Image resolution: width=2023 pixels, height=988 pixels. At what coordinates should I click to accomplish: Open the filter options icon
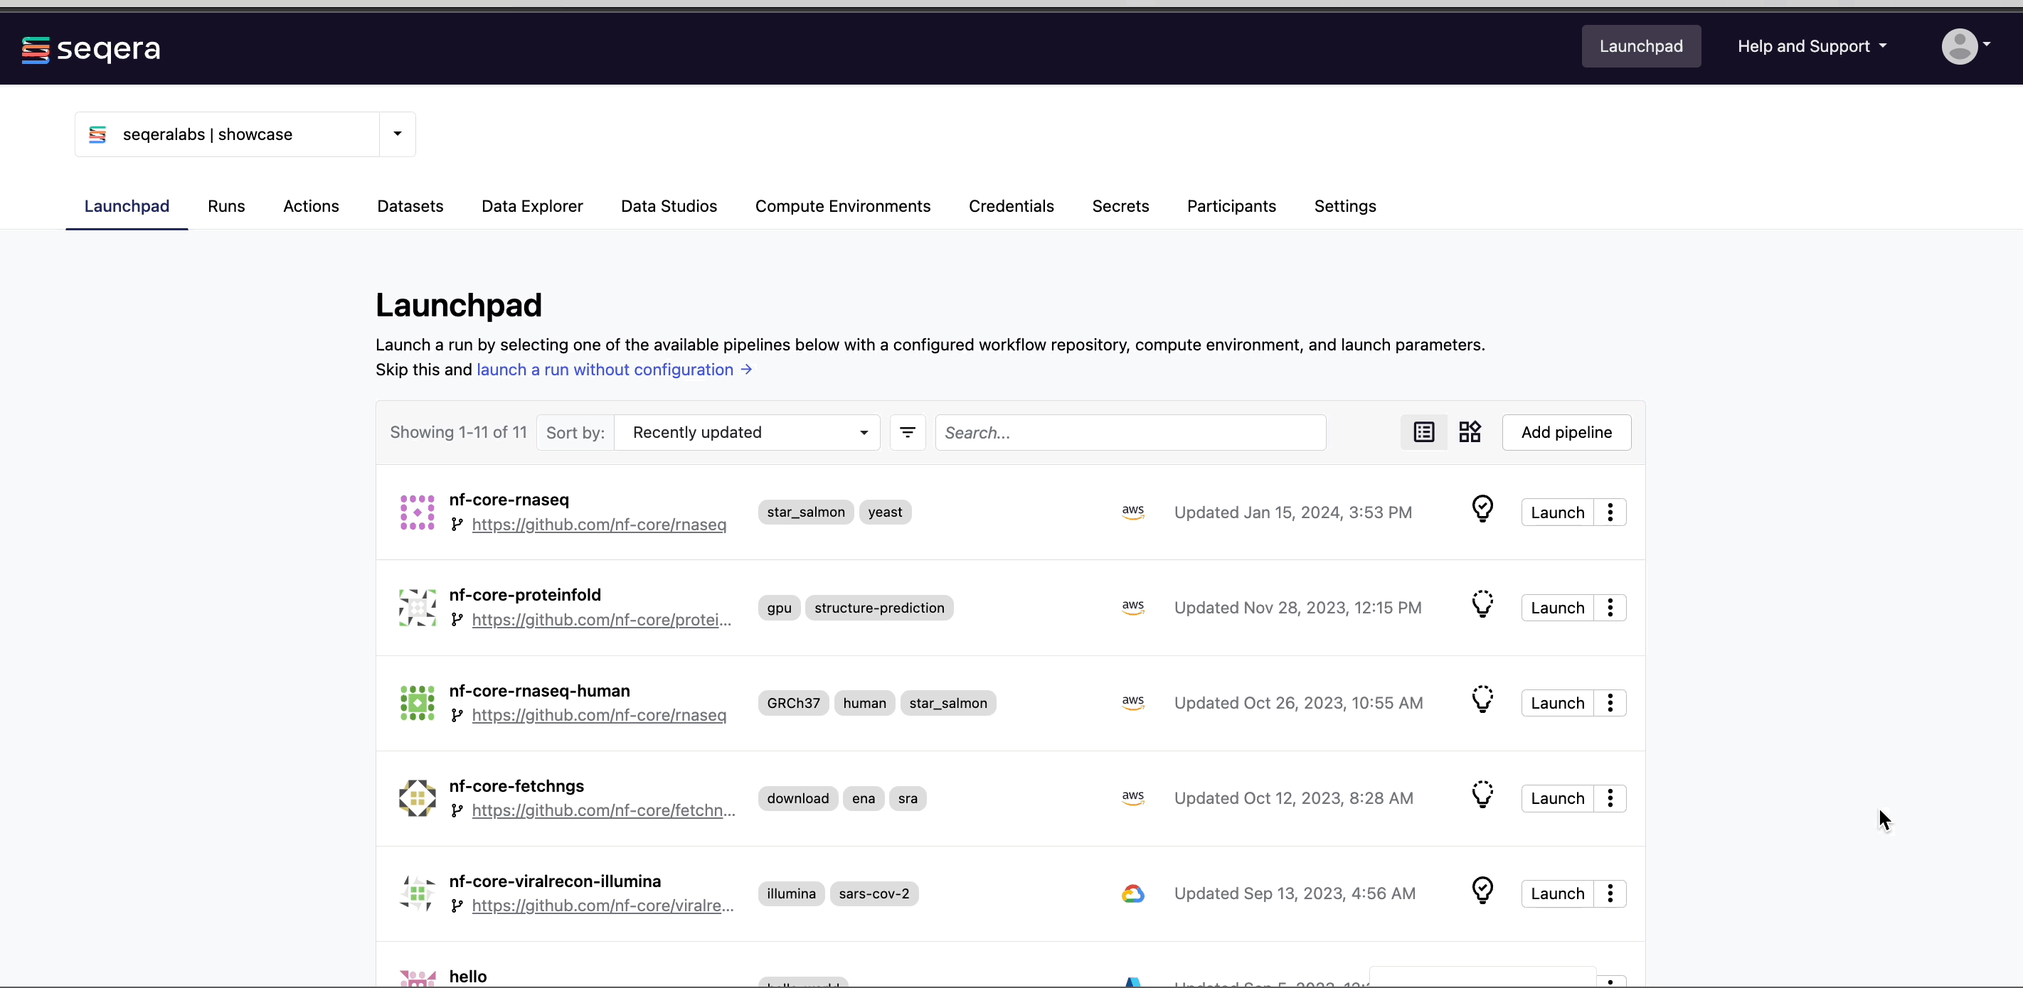click(907, 432)
